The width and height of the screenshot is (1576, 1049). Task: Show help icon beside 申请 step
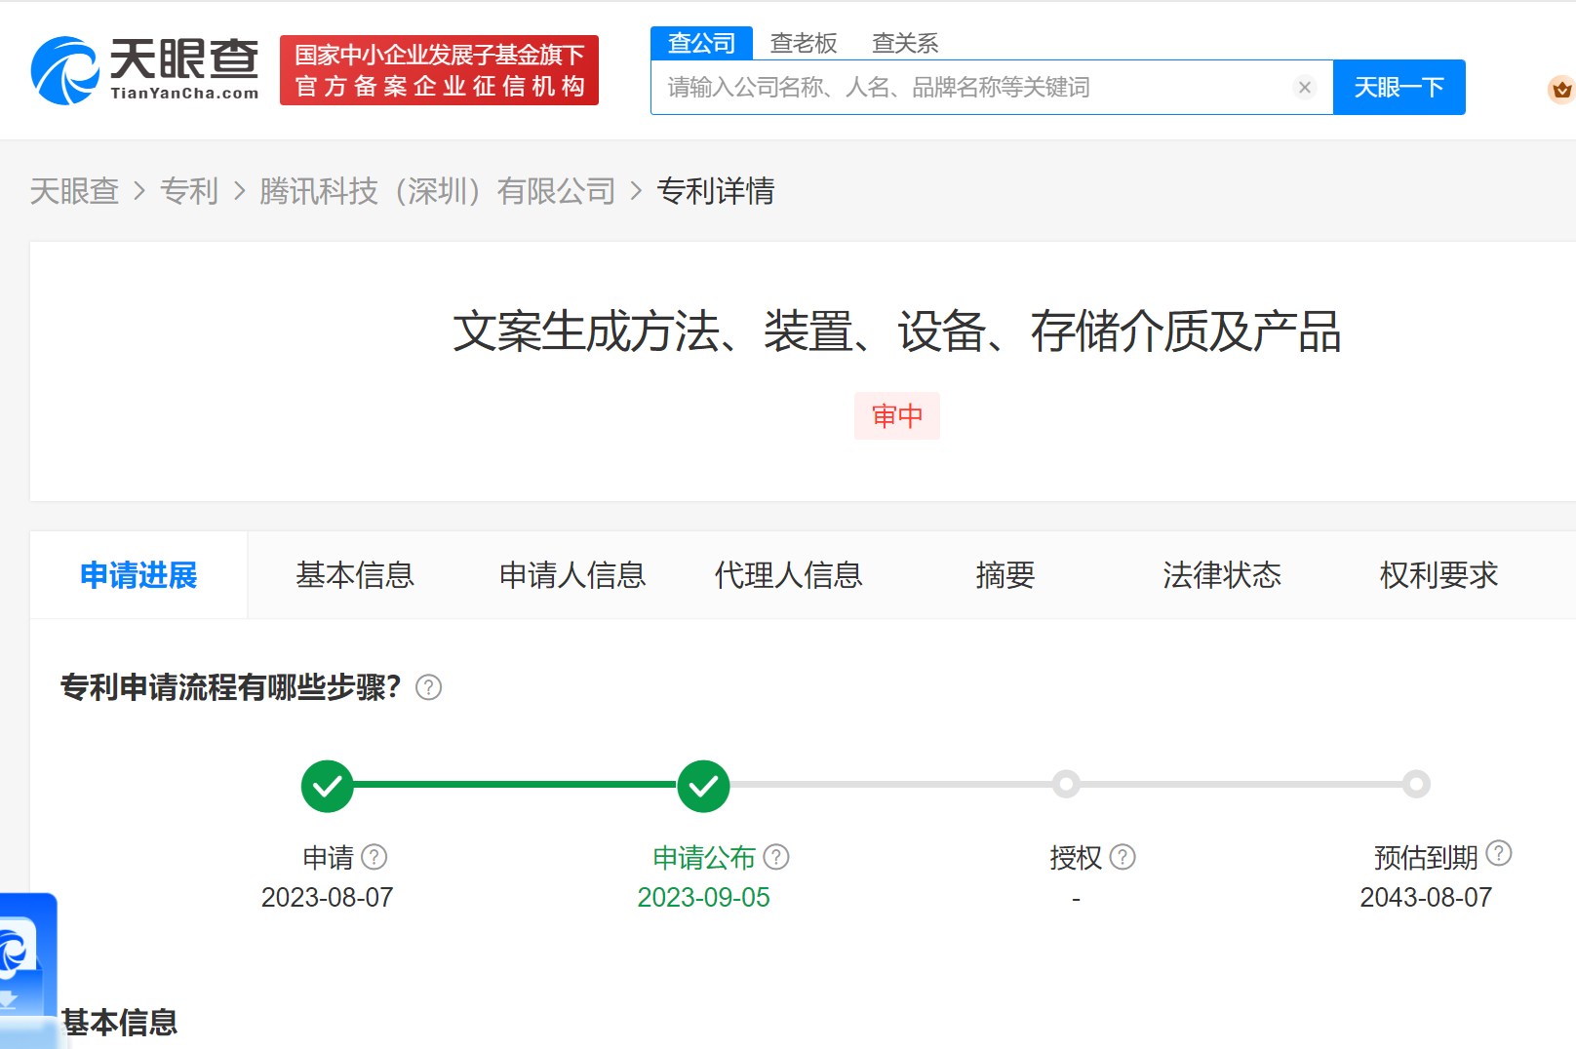click(374, 857)
